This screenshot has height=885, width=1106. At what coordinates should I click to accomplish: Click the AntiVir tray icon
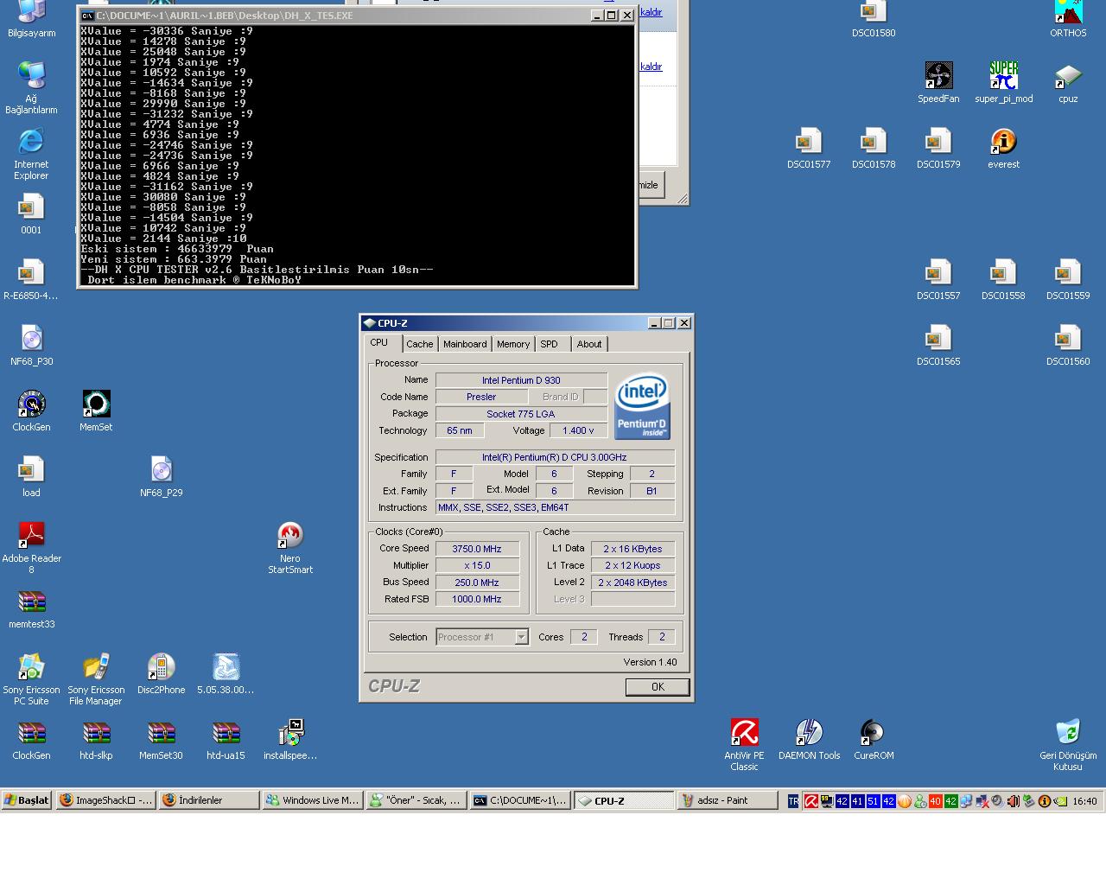pos(811,801)
